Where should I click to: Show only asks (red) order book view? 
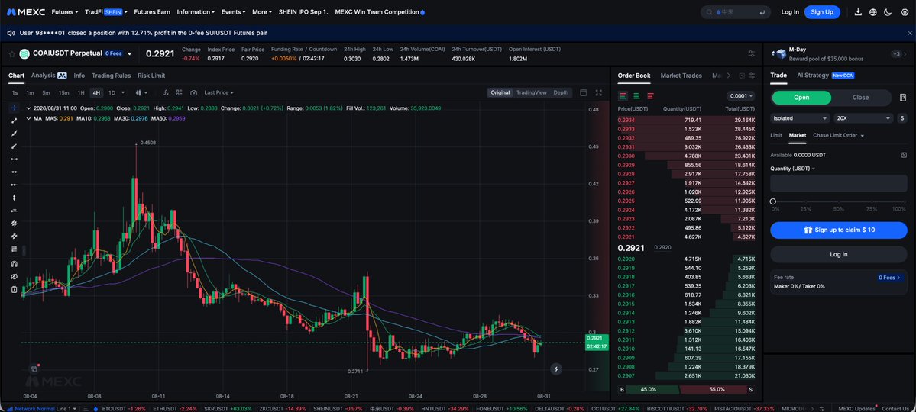[650, 95]
